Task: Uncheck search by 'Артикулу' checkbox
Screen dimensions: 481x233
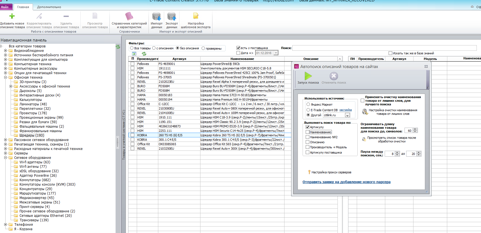Action: (x=307, y=127)
